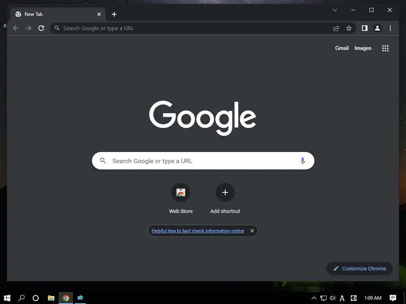Reload the current page
The height and width of the screenshot is (304, 406).
point(41,28)
